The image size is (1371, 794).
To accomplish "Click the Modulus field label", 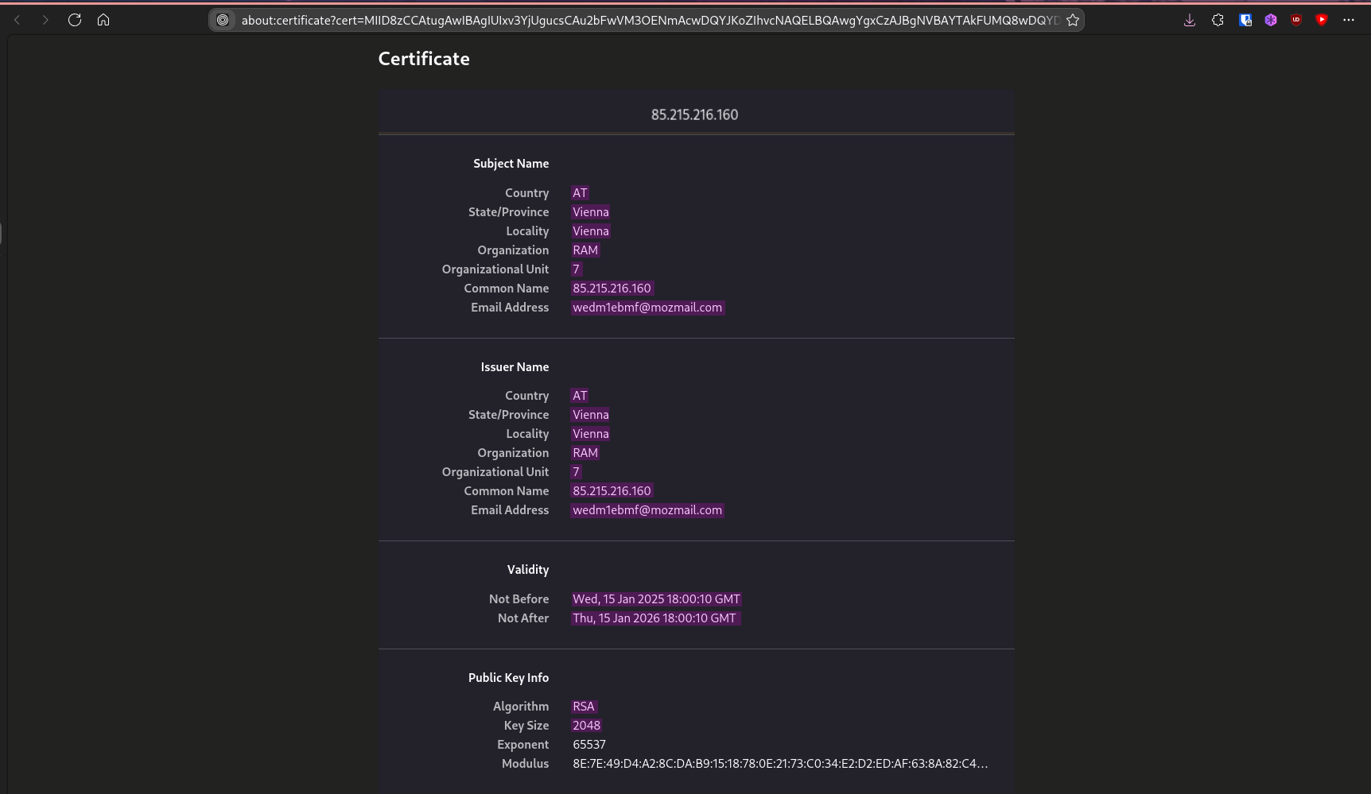I will [x=525, y=764].
